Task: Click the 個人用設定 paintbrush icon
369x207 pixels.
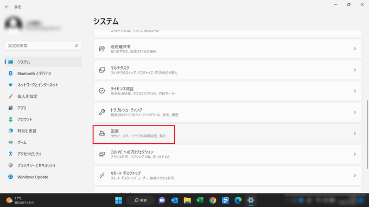Action: (x=11, y=96)
